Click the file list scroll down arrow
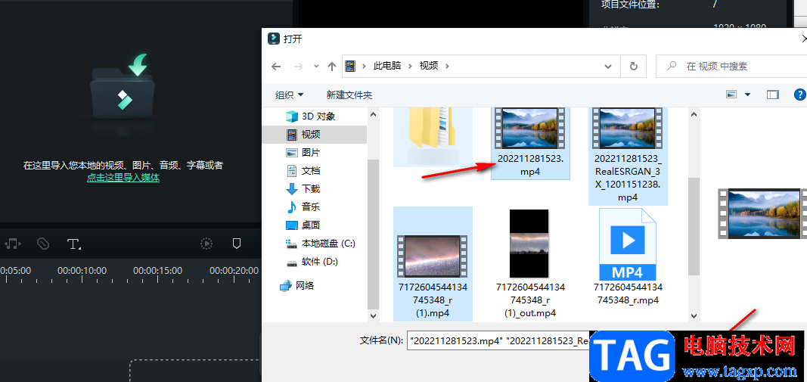The image size is (807, 382). (694, 315)
